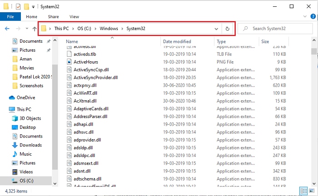Image resolution: width=318 pixels, height=196 pixels.
Task: Select OneDrive in navigation pane
Action: coord(26,98)
